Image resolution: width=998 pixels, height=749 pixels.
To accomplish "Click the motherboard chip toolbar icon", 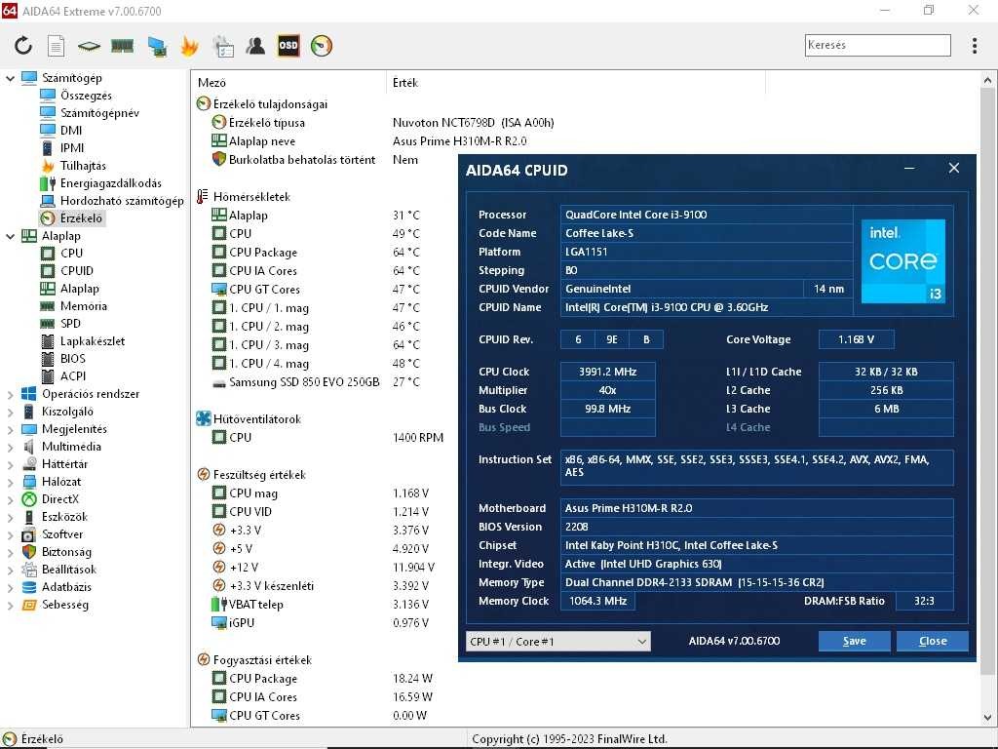I will click(x=89, y=46).
